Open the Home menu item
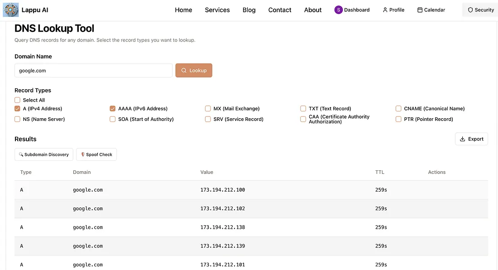The image size is (498, 270). 183,10
